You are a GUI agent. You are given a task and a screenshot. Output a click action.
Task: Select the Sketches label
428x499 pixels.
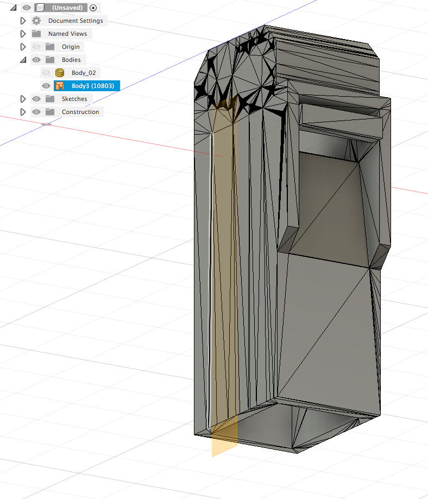coord(74,99)
